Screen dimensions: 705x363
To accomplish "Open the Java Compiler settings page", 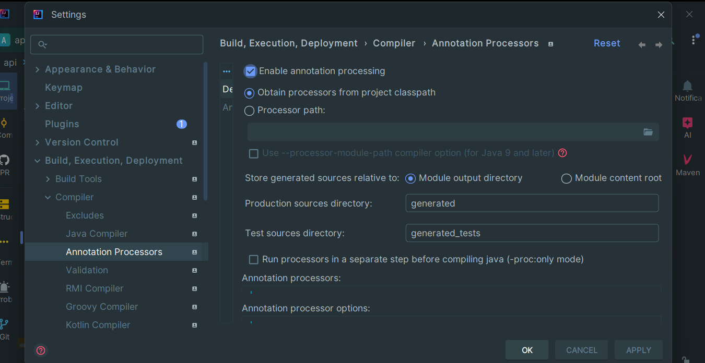I will [97, 234].
